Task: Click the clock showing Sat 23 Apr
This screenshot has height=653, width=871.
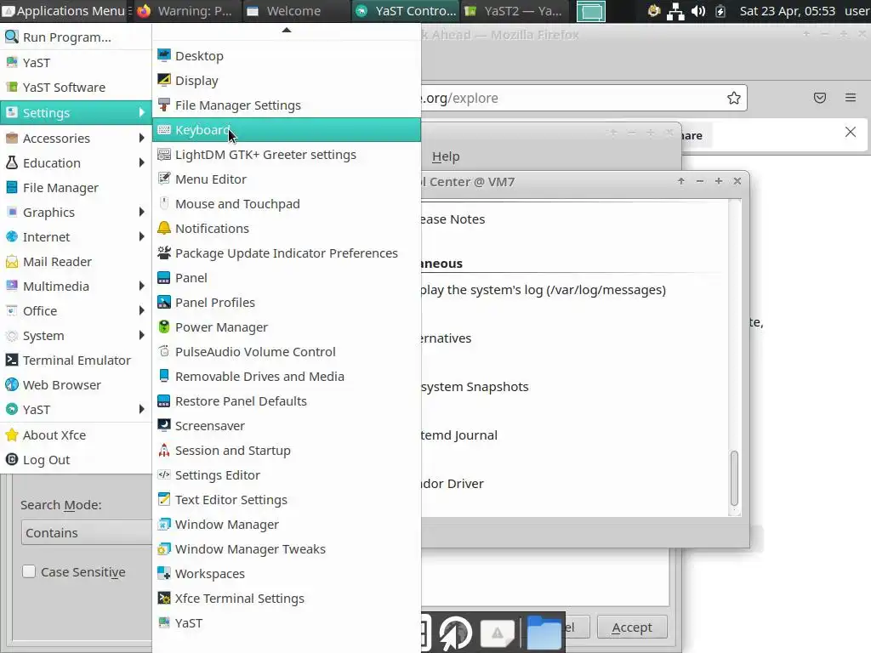Action: (787, 11)
